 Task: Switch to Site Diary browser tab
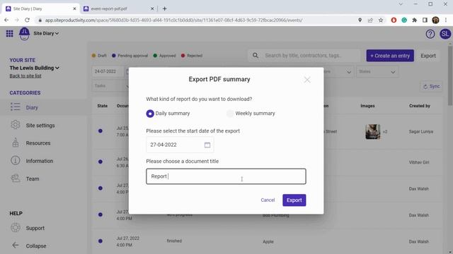tap(40, 8)
